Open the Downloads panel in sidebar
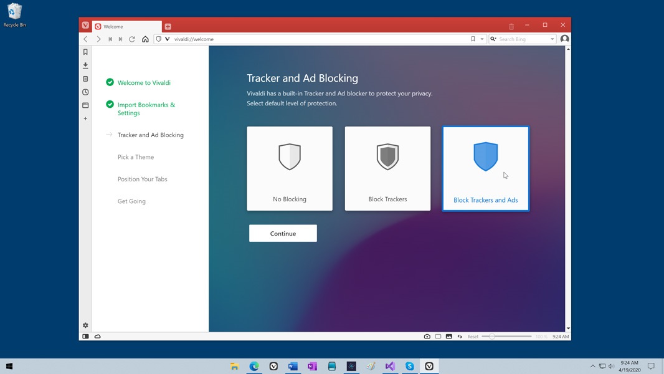 (85, 65)
